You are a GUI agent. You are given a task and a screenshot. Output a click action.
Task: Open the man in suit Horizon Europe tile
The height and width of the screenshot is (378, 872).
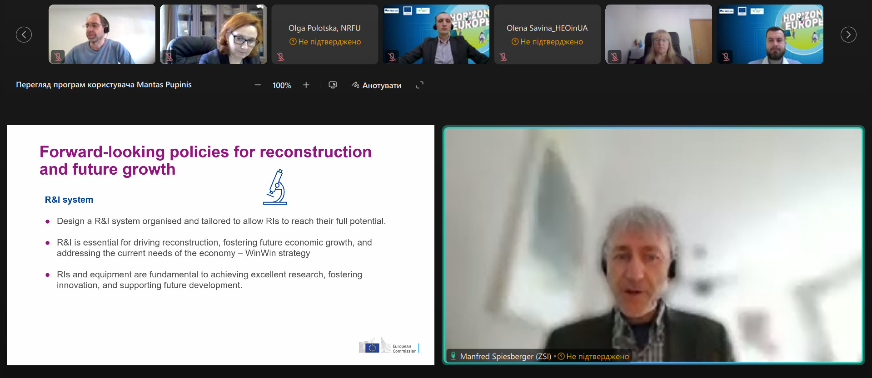[436, 34]
